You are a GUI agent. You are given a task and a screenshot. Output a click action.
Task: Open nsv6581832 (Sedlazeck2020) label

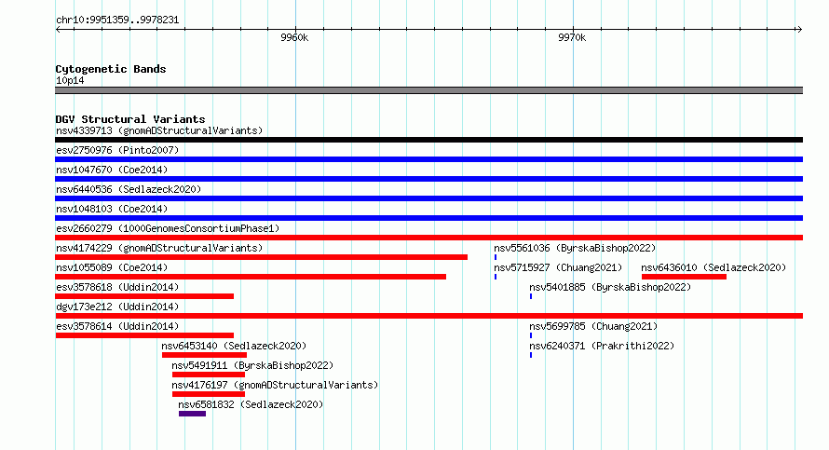pyautogui.click(x=251, y=404)
